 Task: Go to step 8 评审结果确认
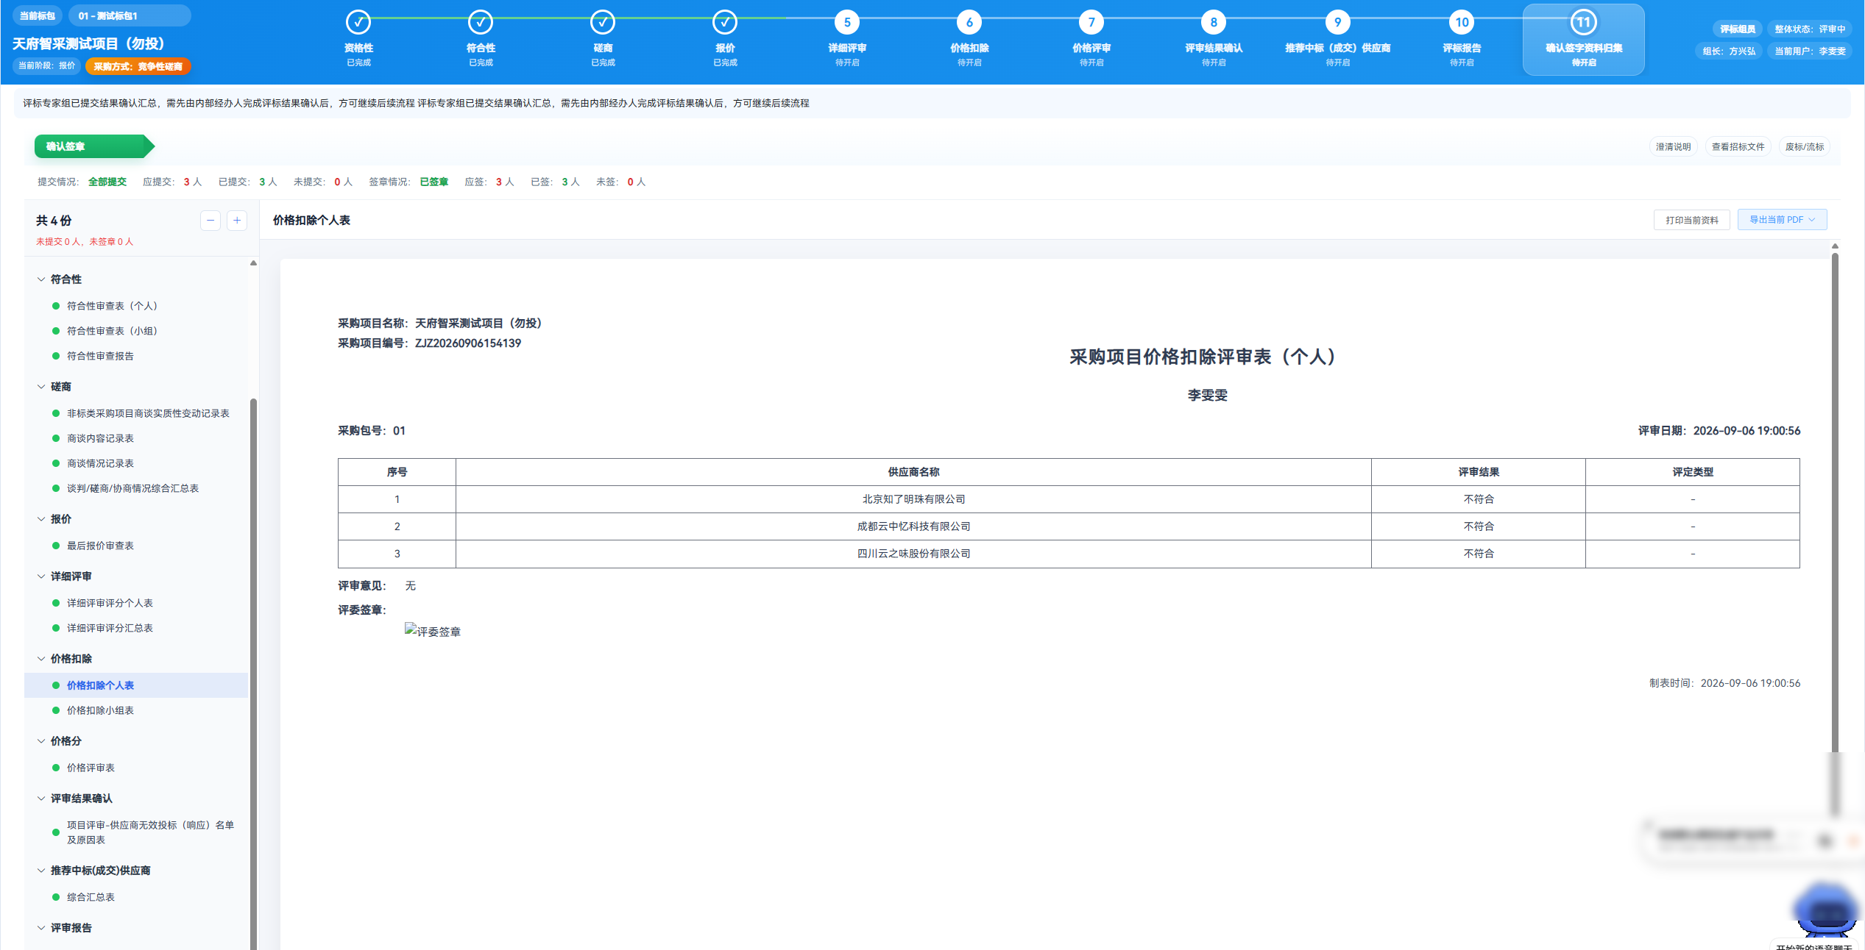tap(1214, 23)
